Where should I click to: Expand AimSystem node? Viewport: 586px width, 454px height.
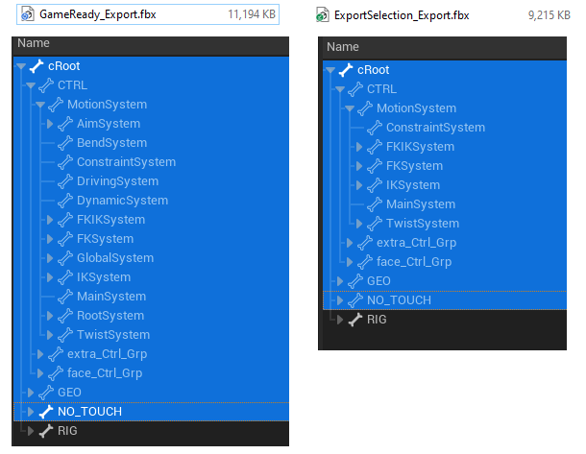[x=50, y=124]
